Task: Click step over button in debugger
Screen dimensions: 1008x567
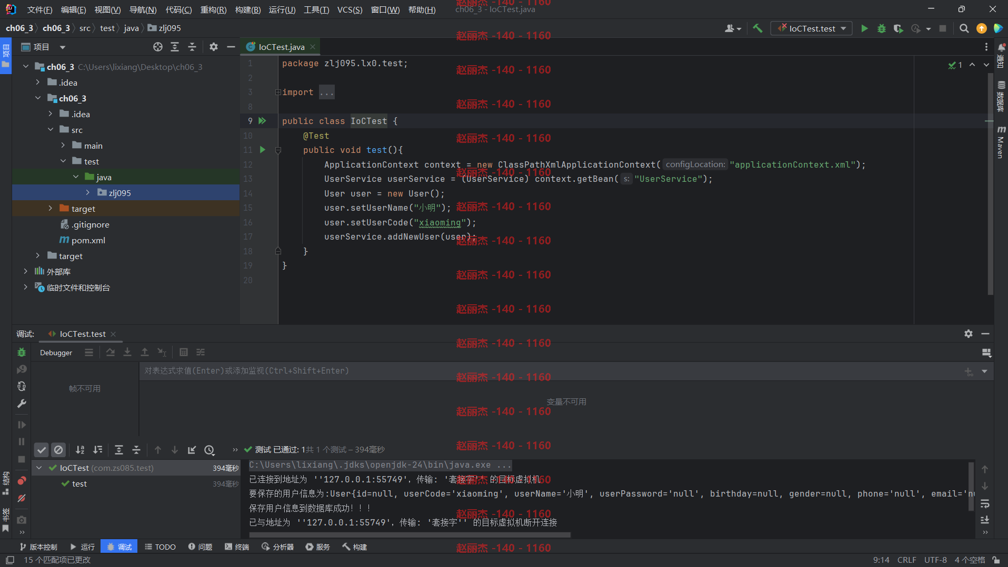Action: 110,352
